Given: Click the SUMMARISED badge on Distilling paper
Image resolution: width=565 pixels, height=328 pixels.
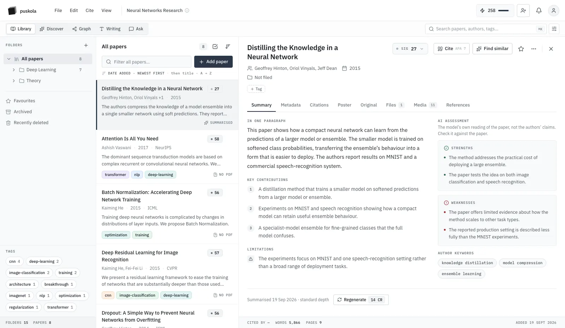Looking at the screenshot, I should pyautogui.click(x=218, y=123).
